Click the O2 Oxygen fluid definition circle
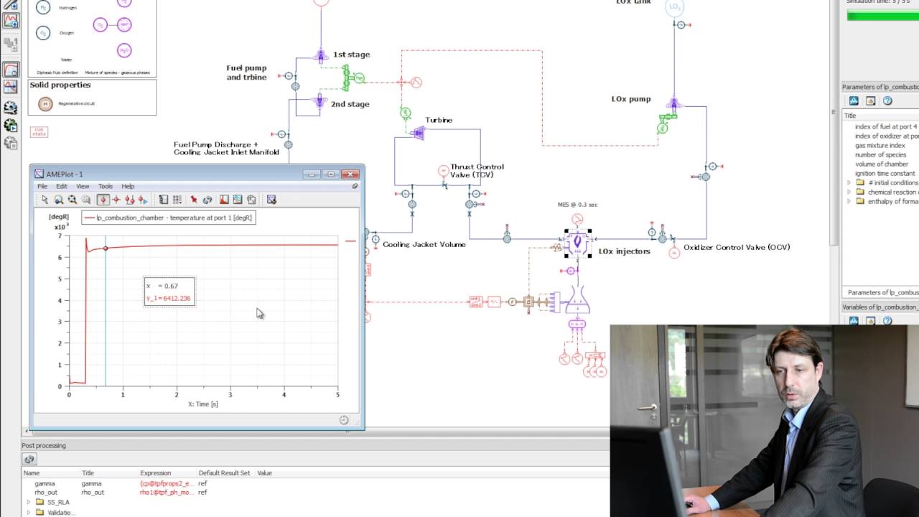This screenshot has height=517, width=919. tap(43, 33)
